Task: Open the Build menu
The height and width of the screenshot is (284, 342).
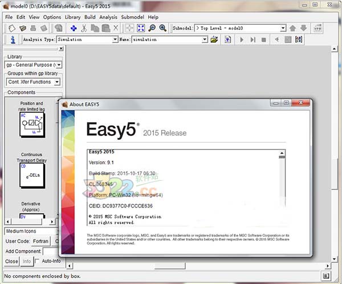Action: click(x=90, y=17)
